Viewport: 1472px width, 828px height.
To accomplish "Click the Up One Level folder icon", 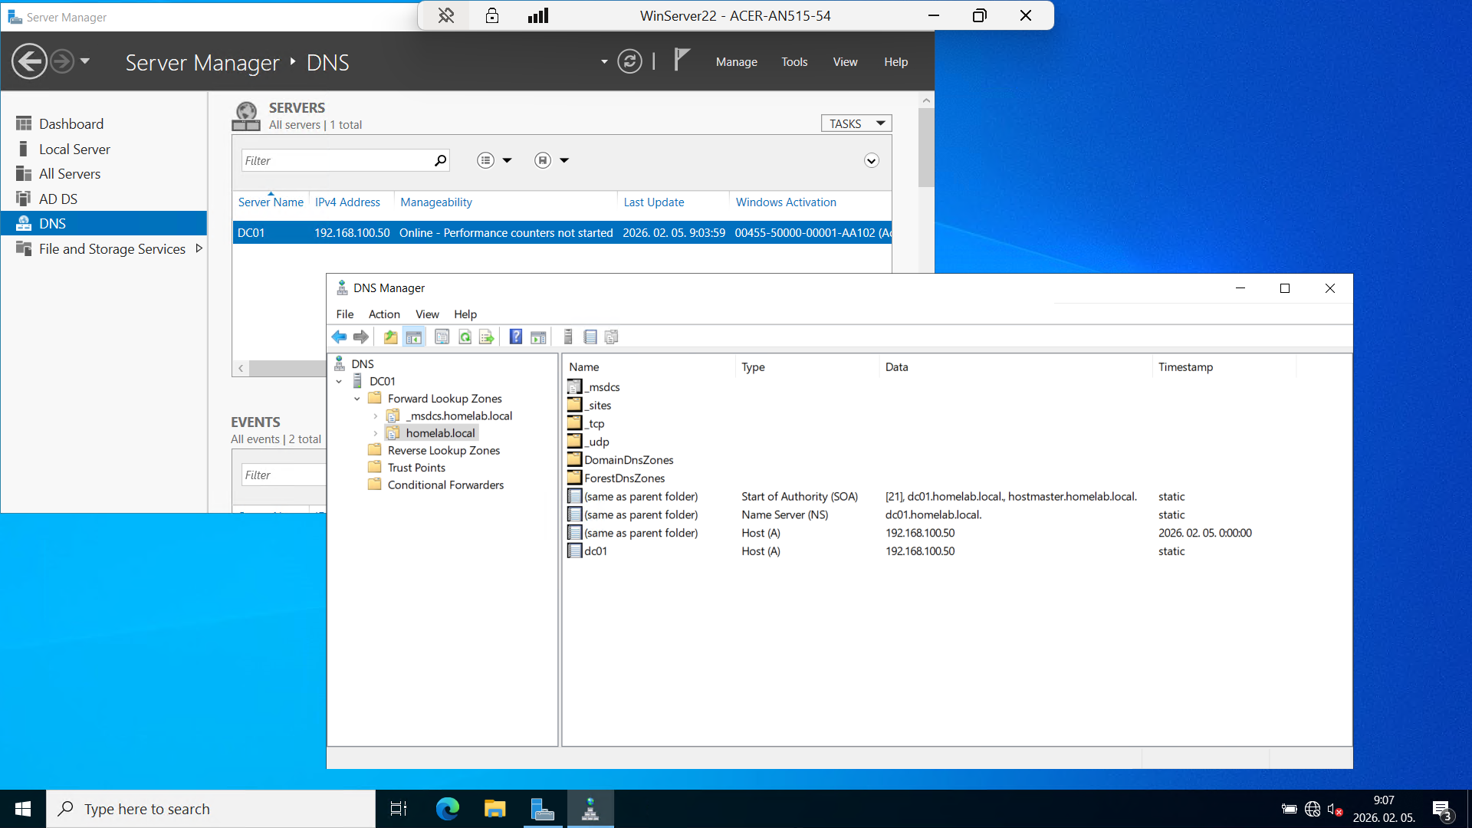I will pyautogui.click(x=390, y=337).
